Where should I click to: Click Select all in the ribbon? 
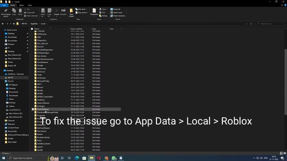(x=115, y=9)
